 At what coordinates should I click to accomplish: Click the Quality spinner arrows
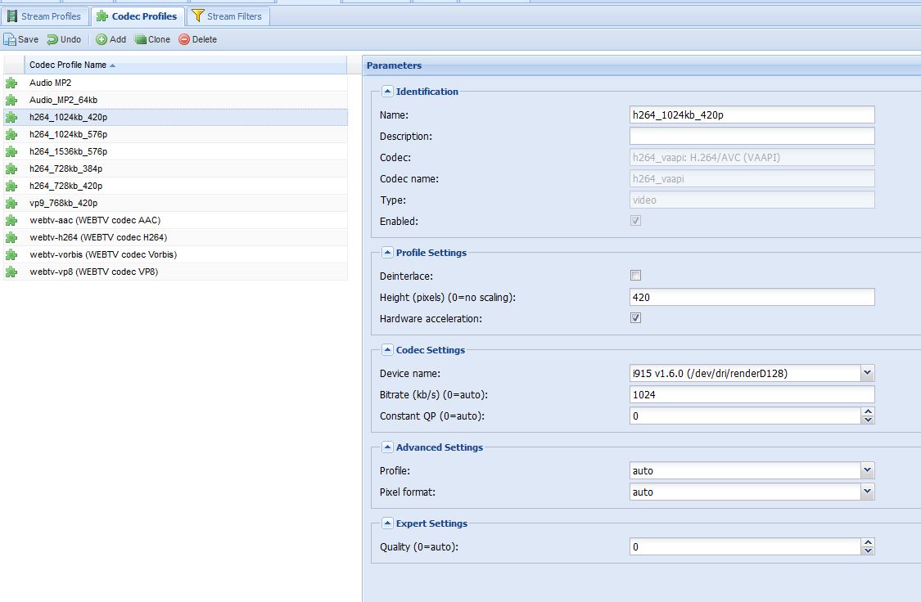tap(868, 546)
